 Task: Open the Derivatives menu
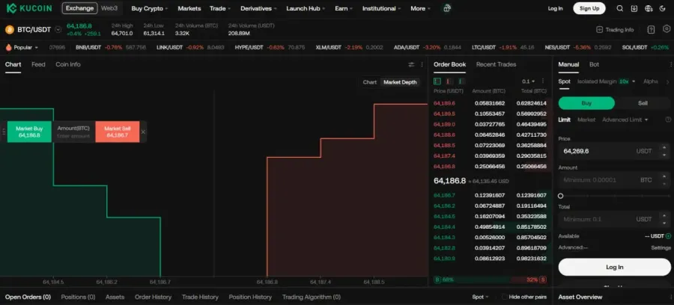pos(258,8)
